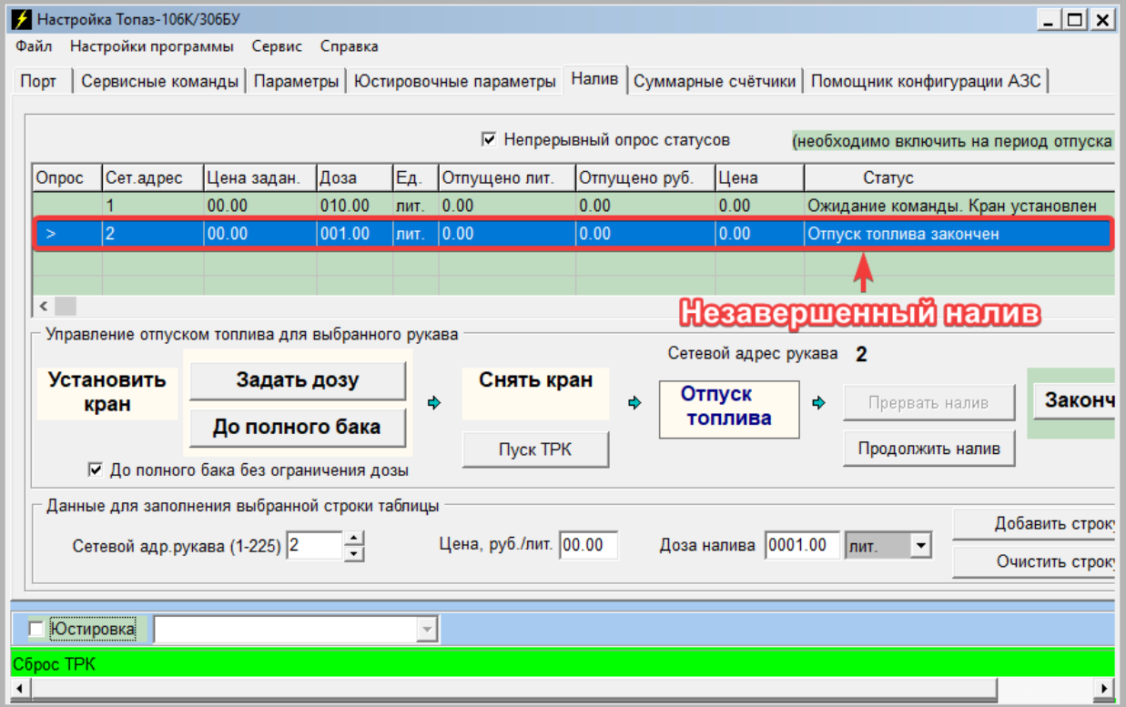Click the table's horizontal scrollbar left arrow

click(43, 306)
